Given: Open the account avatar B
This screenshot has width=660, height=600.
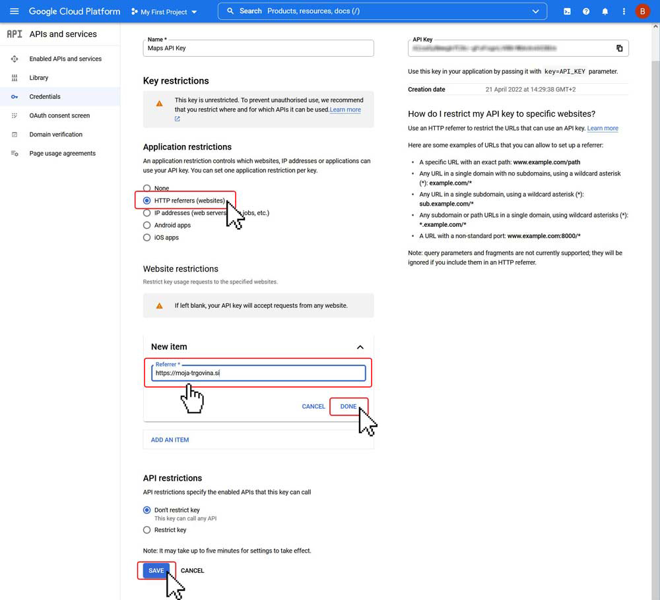Looking at the screenshot, I should click(642, 11).
